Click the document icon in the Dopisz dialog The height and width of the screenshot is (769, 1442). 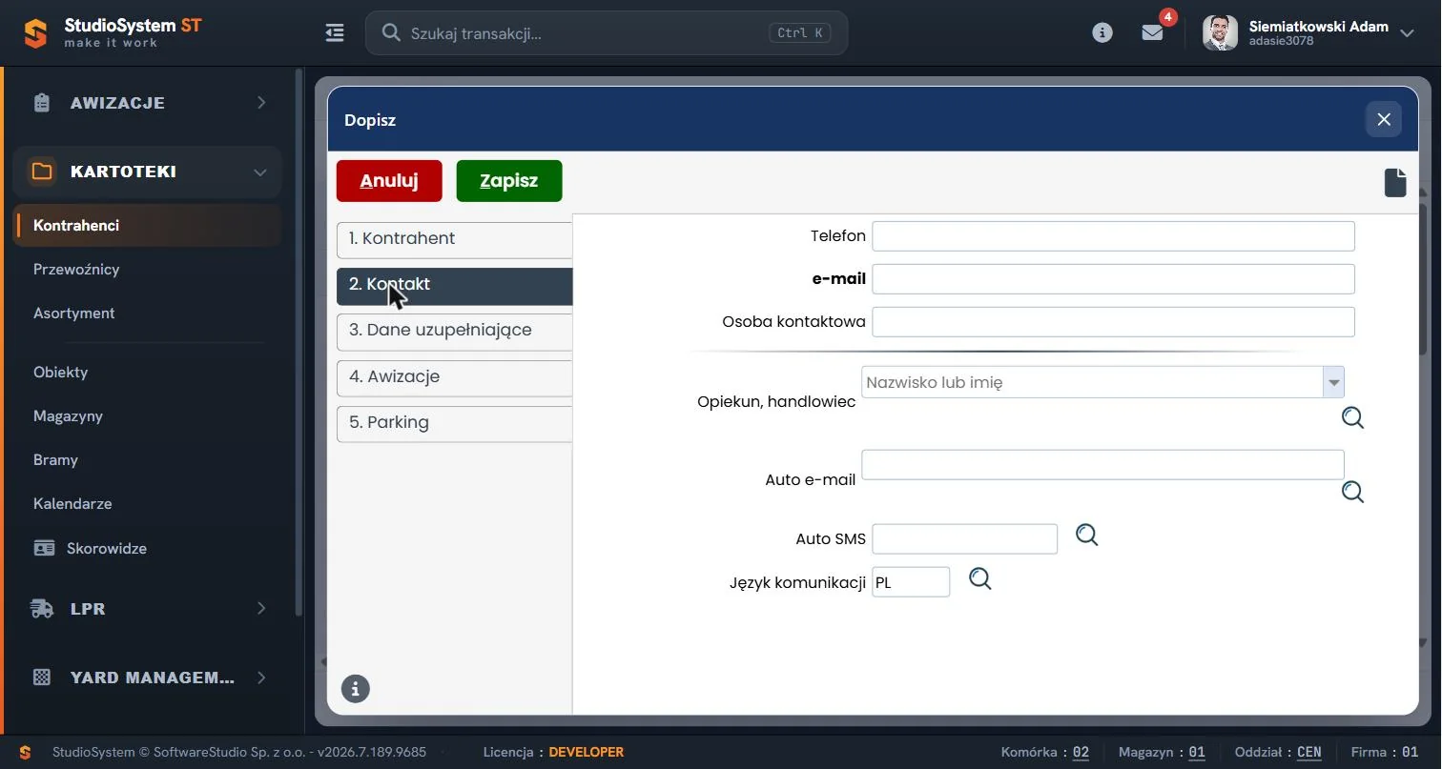1395,182
